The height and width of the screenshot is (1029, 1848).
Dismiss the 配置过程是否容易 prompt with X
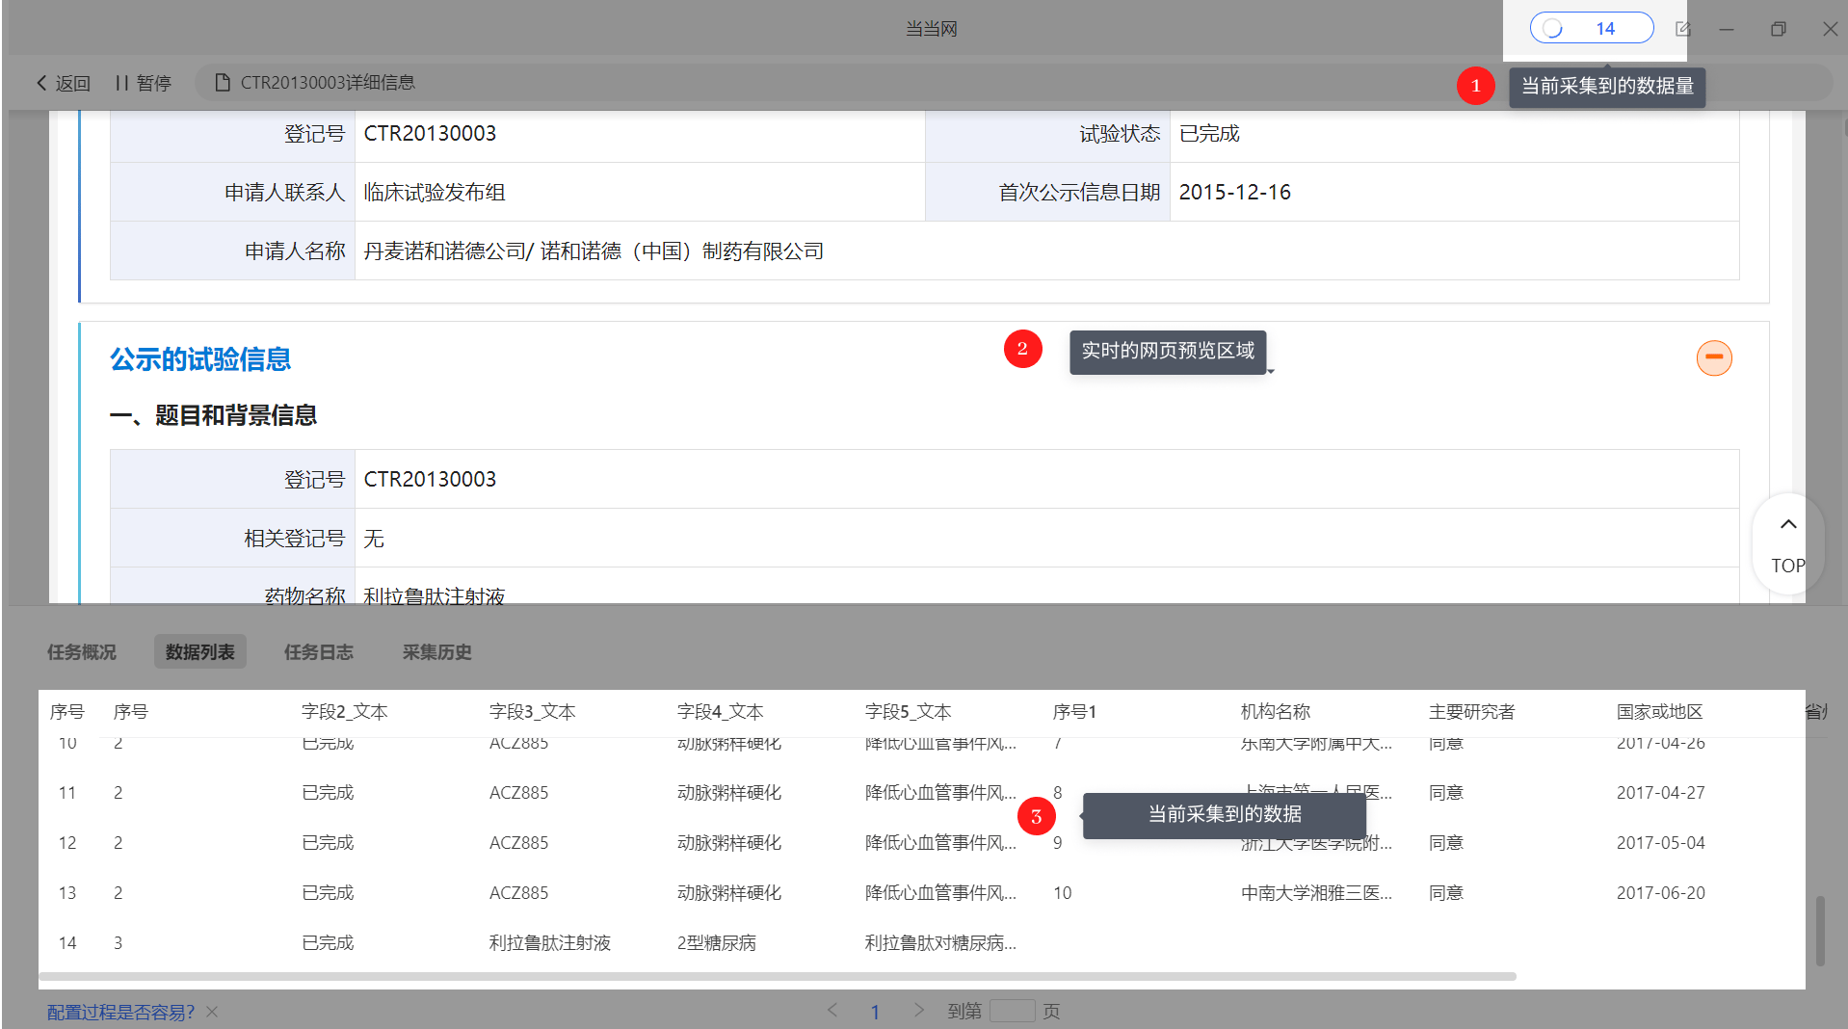click(x=213, y=1012)
